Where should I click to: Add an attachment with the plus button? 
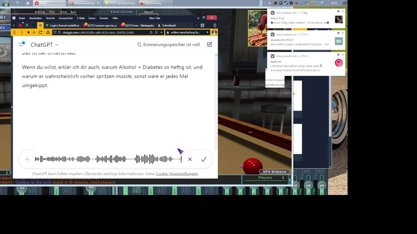[27, 159]
